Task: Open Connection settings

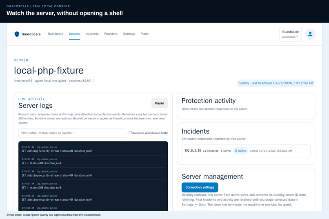Action: click(200, 187)
